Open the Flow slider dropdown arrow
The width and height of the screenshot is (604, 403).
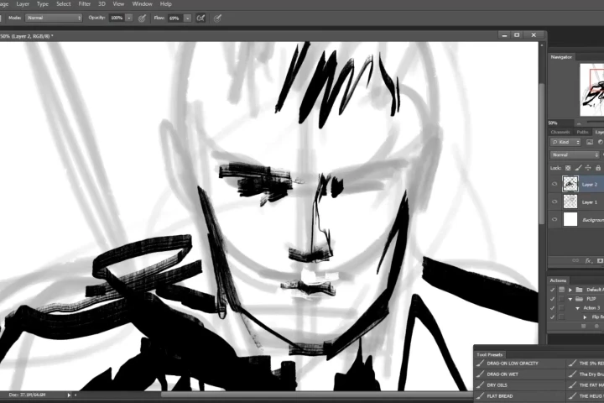coord(187,18)
